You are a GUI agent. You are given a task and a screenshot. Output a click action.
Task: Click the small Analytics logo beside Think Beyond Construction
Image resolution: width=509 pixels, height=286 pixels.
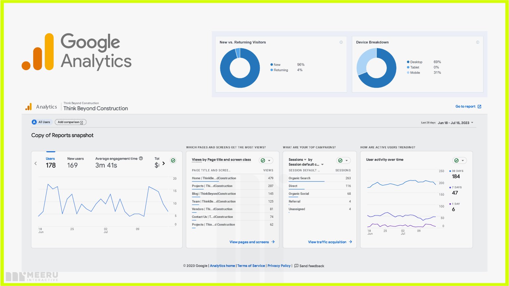click(29, 107)
